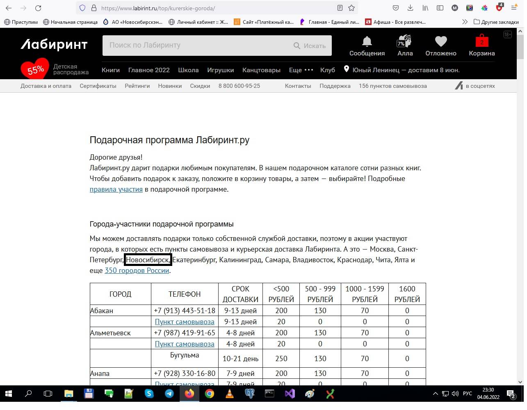Open the 55% Детская распродажа promo

click(55, 70)
